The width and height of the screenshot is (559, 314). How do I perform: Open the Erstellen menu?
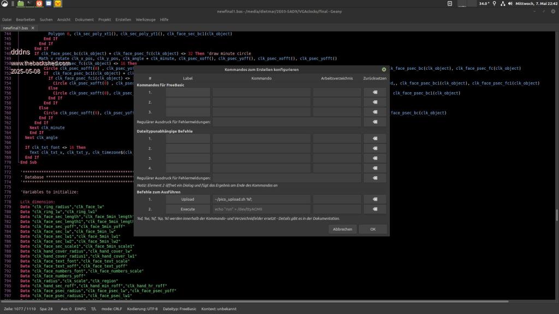(x=123, y=20)
